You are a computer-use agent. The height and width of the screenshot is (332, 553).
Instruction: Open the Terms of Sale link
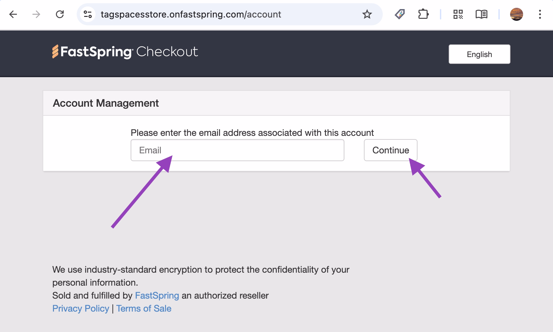coord(144,308)
